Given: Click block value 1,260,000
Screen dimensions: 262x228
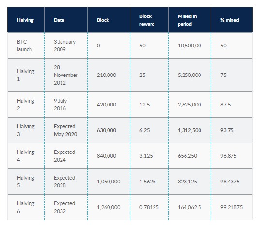Looking at the screenshot, I should [108, 207].
